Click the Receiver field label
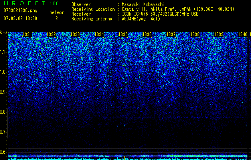Image resolution: width=251 pixels, height=160 pixels. coord(81,14)
